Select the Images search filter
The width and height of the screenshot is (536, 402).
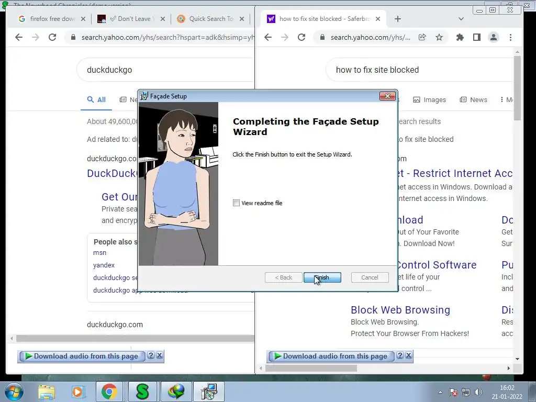point(430,100)
